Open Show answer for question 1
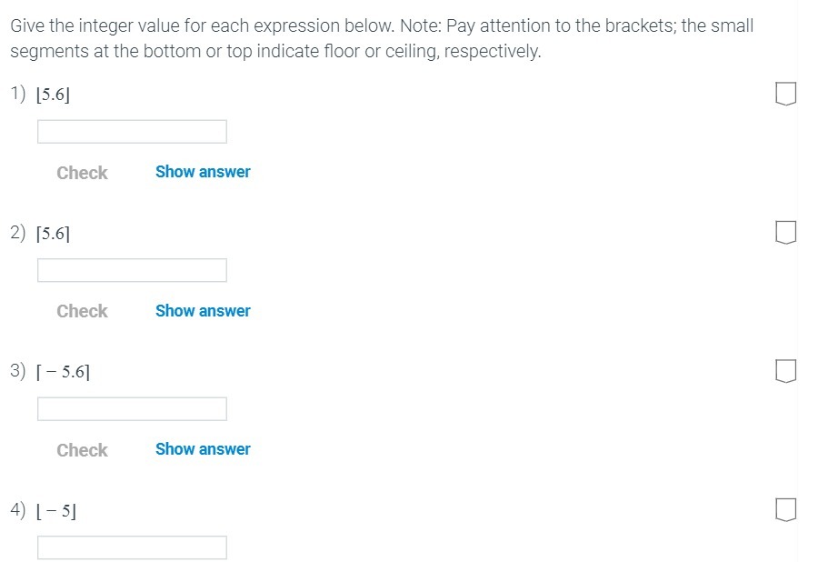Image resolution: width=838 pixels, height=562 pixels. [x=202, y=171]
